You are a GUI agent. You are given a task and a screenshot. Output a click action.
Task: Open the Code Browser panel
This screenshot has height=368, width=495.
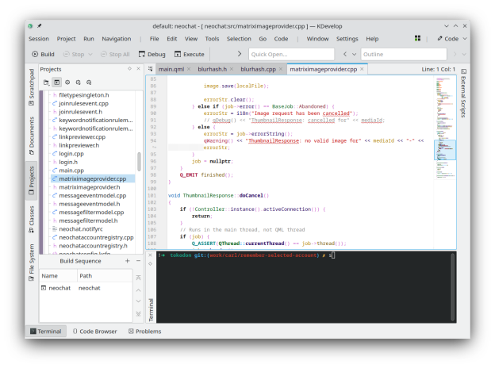[x=94, y=332]
